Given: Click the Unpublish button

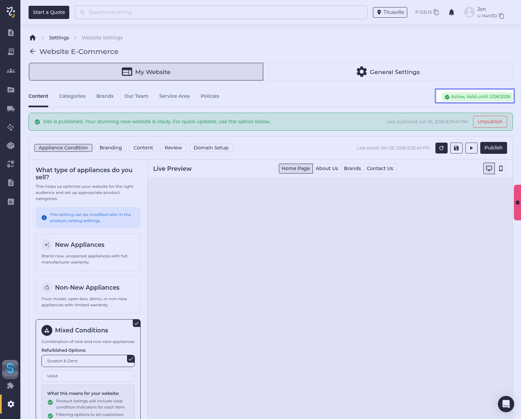Looking at the screenshot, I should [x=490, y=122].
